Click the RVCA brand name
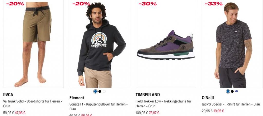The image size is (263, 116). click(x=8, y=95)
